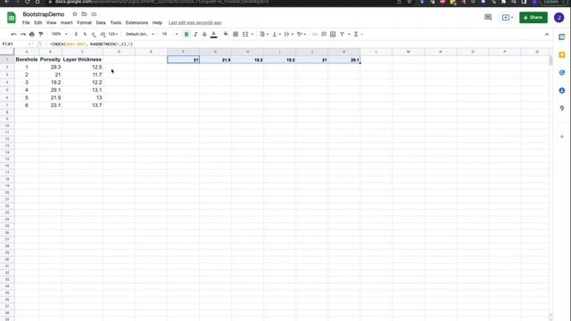Viewport: 571px width, 321px height.
Task: Click the merge cells icon
Action: [x=245, y=34]
